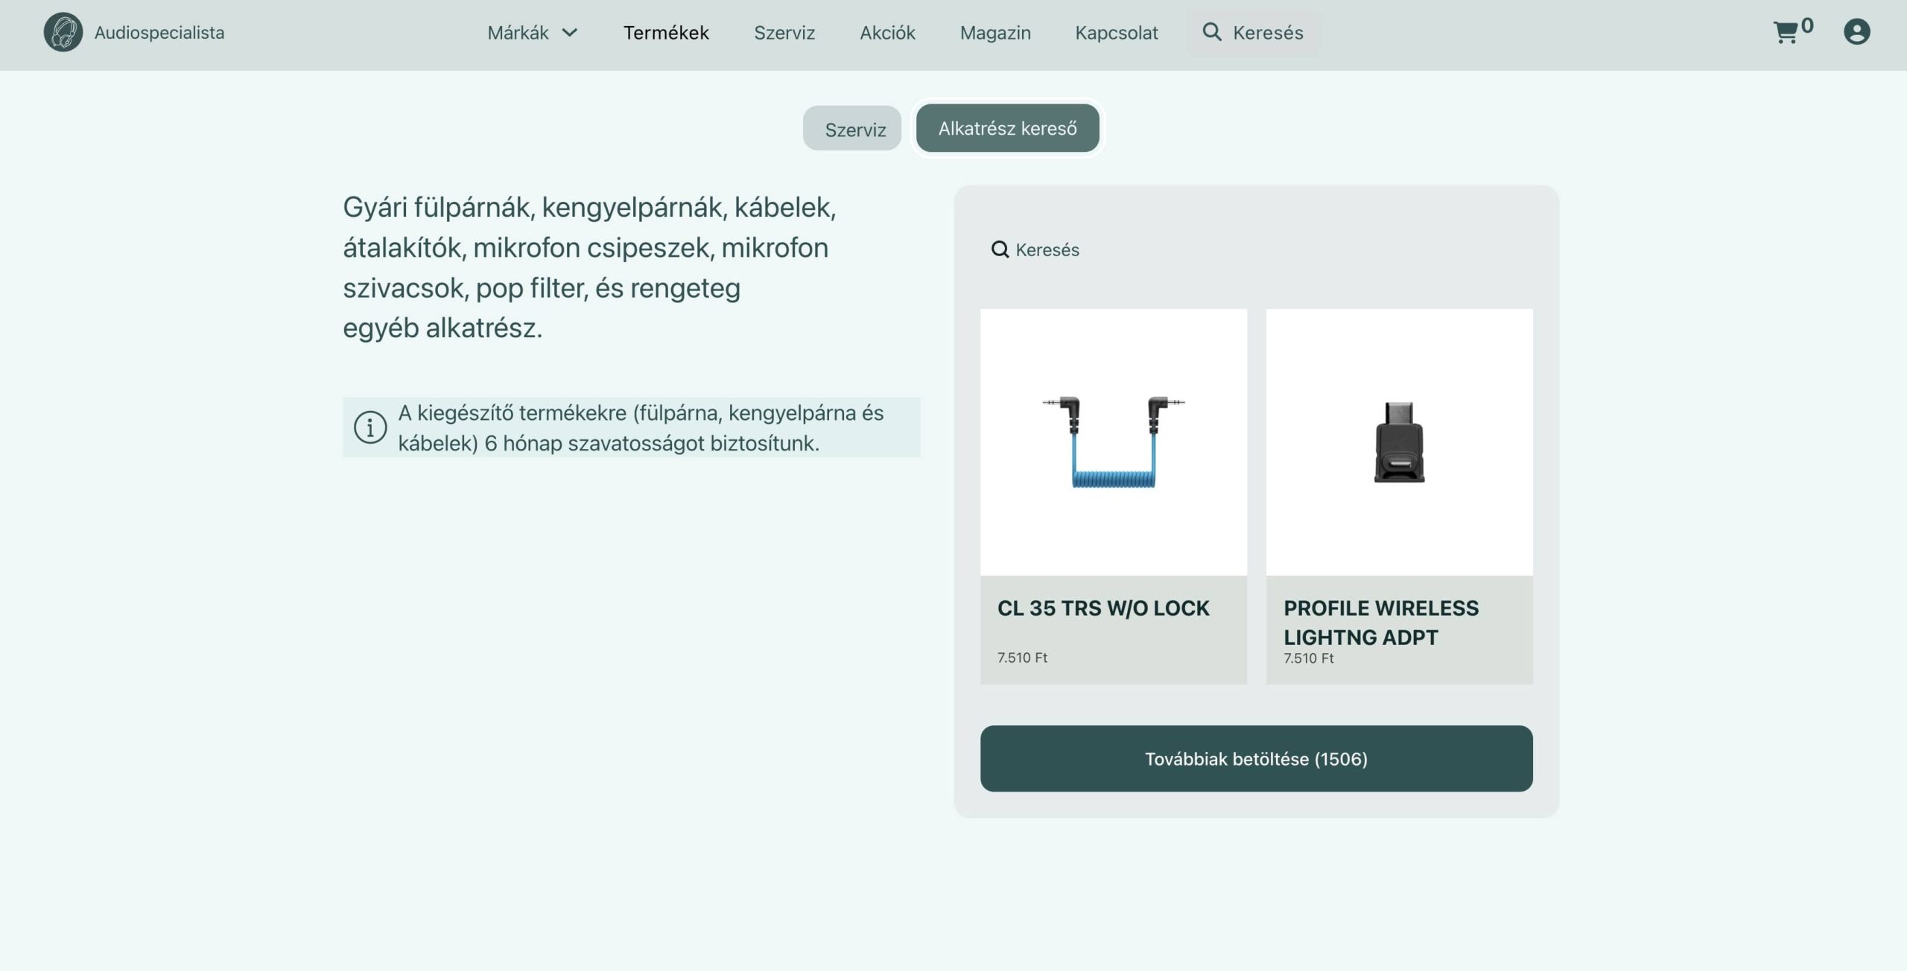Focus the parts finder Keresés input
The width and height of the screenshot is (1907, 971).
[x=1257, y=249]
